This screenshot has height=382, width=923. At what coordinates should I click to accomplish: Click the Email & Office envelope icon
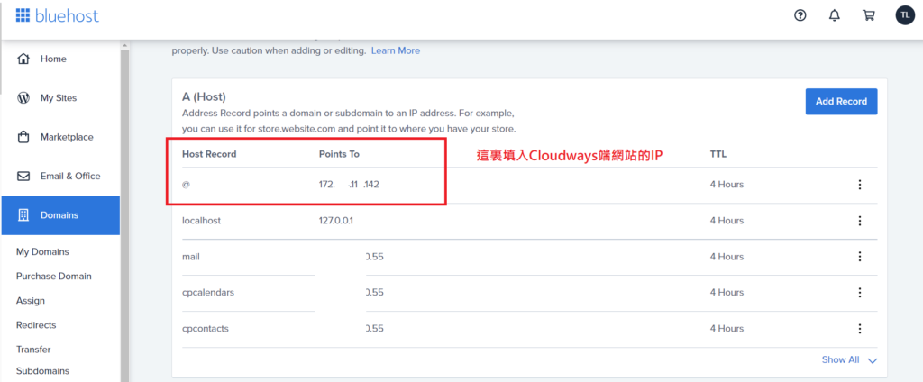tap(24, 176)
